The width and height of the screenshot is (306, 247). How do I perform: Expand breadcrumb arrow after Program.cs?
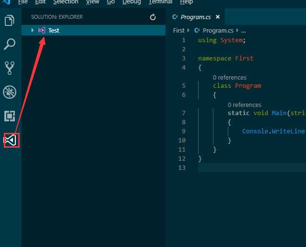[x=237, y=30]
